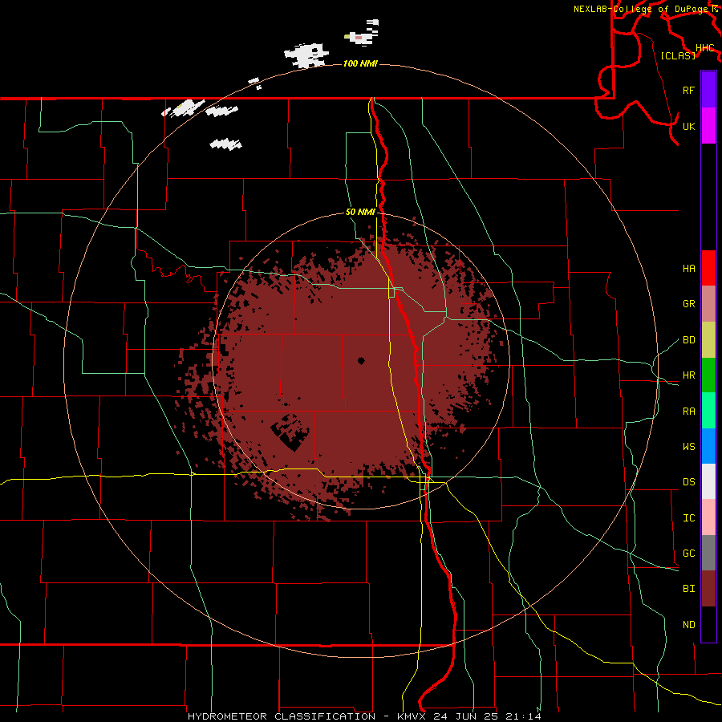Screen dimensions: 722x722
Task: Select the GR pink-brown legend swatch
Action: (x=708, y=304)
